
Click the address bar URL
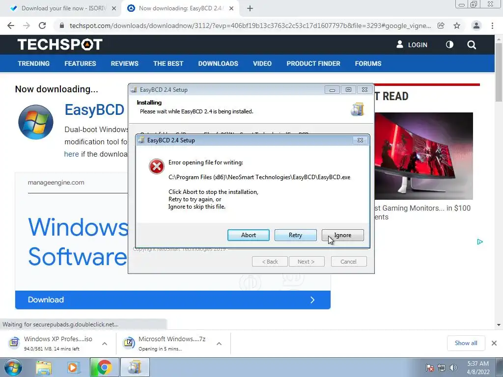[250, 26]
